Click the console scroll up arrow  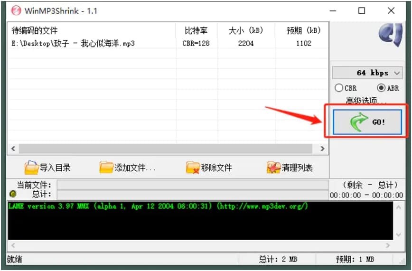tap(399, 207)
